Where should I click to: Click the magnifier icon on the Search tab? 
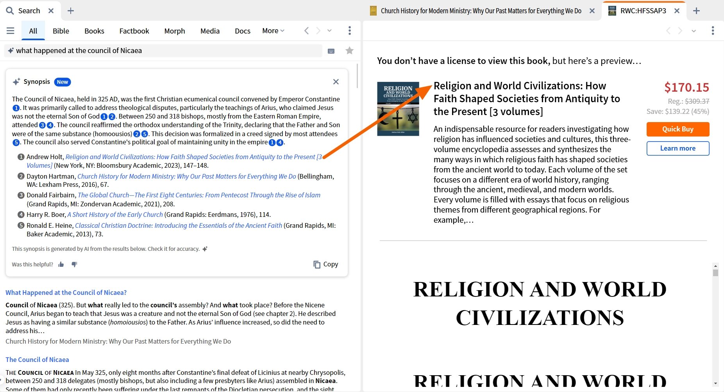point(10,11)
